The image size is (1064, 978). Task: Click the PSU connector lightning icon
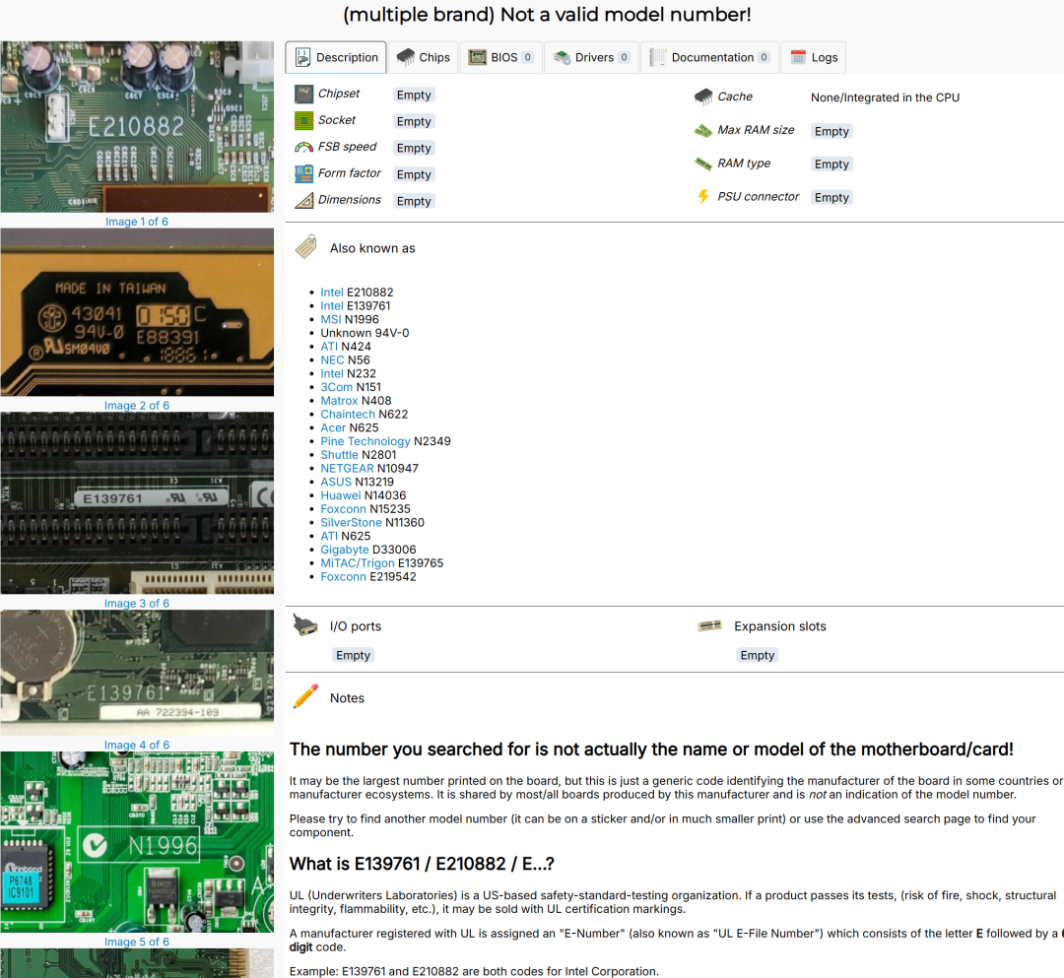pyautogui.click(x=703, y=197)
